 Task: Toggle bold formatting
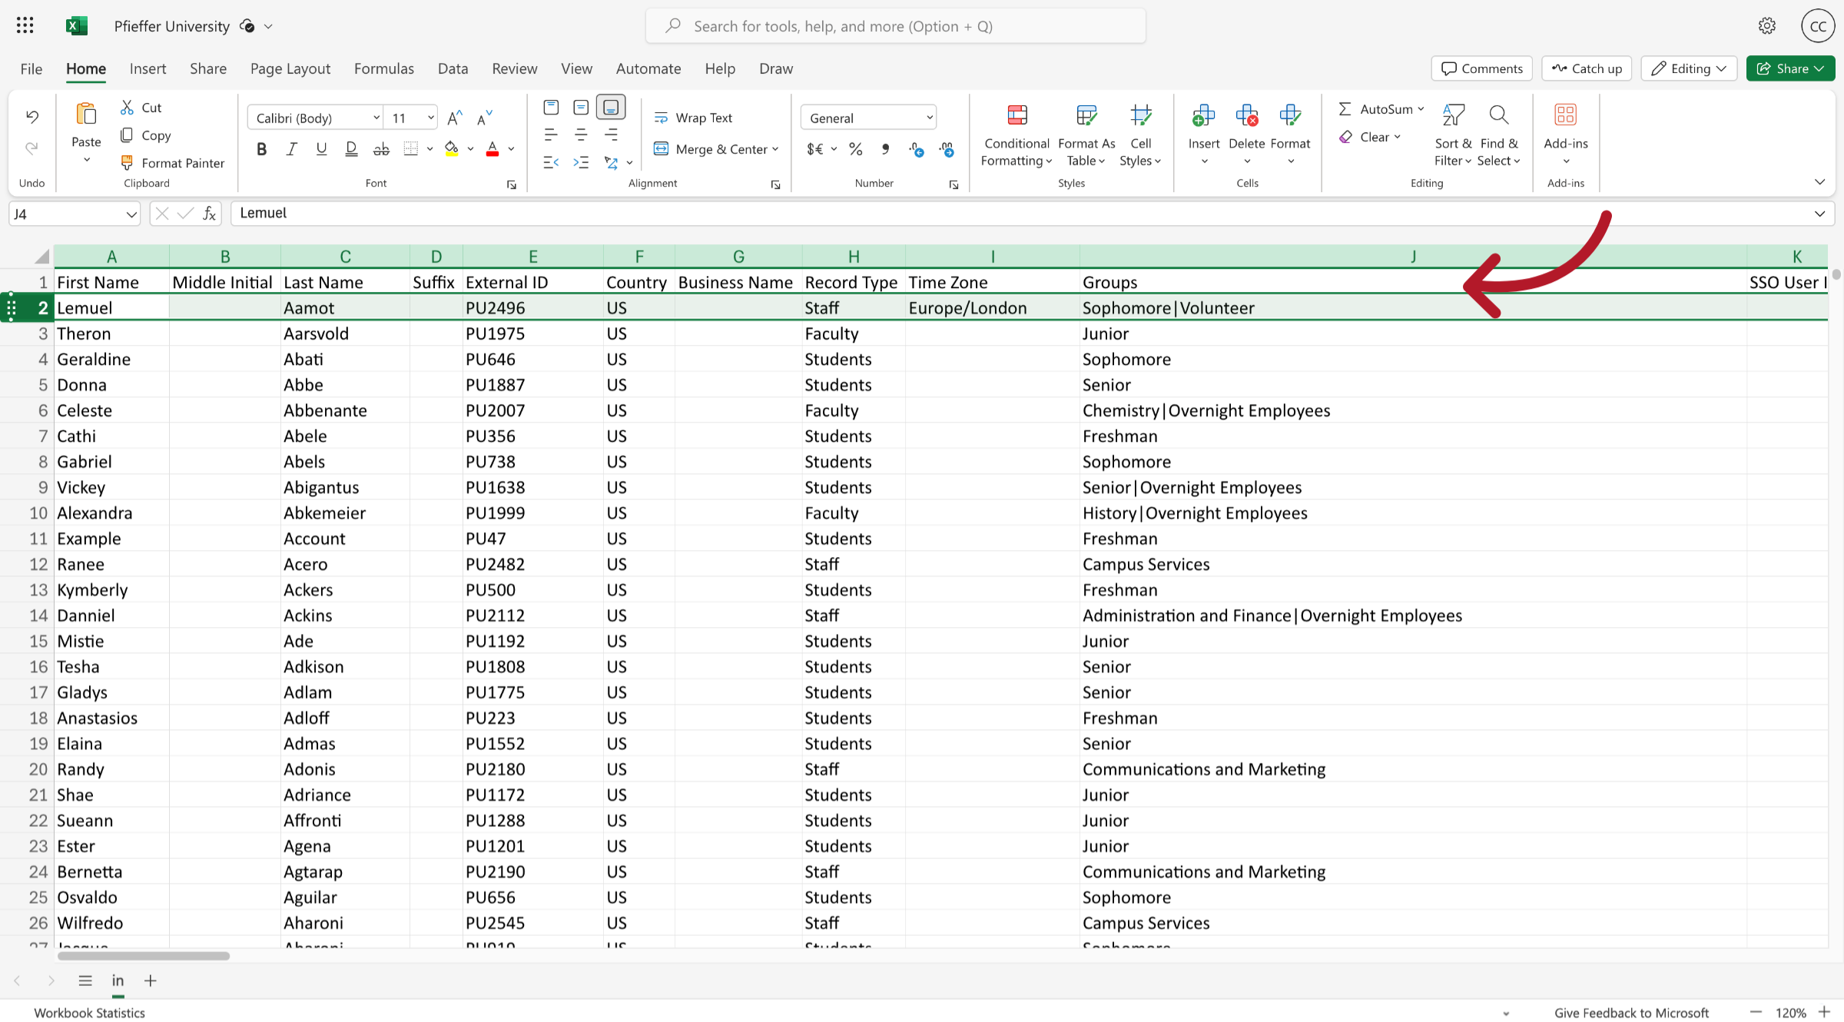coord(261,148)
